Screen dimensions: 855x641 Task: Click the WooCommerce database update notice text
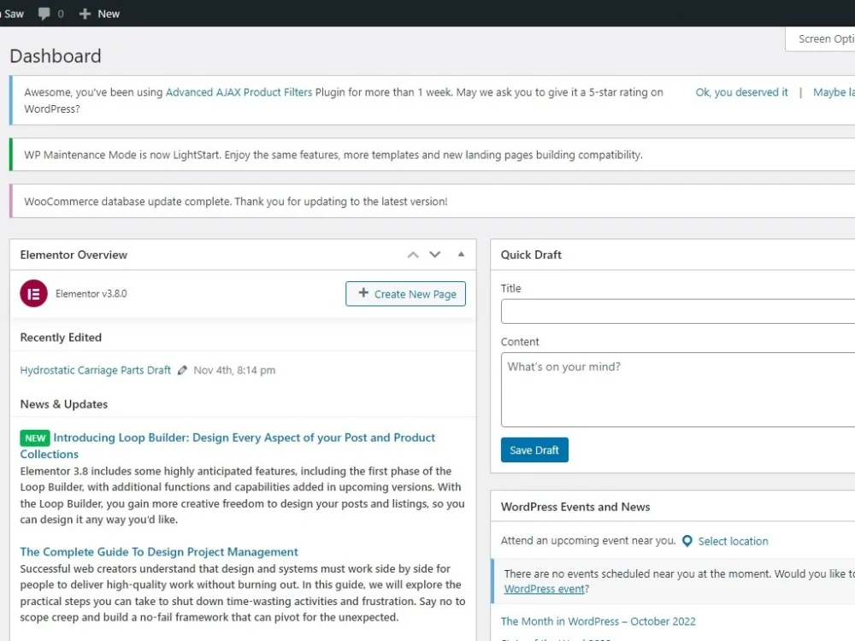pos(236,202)
